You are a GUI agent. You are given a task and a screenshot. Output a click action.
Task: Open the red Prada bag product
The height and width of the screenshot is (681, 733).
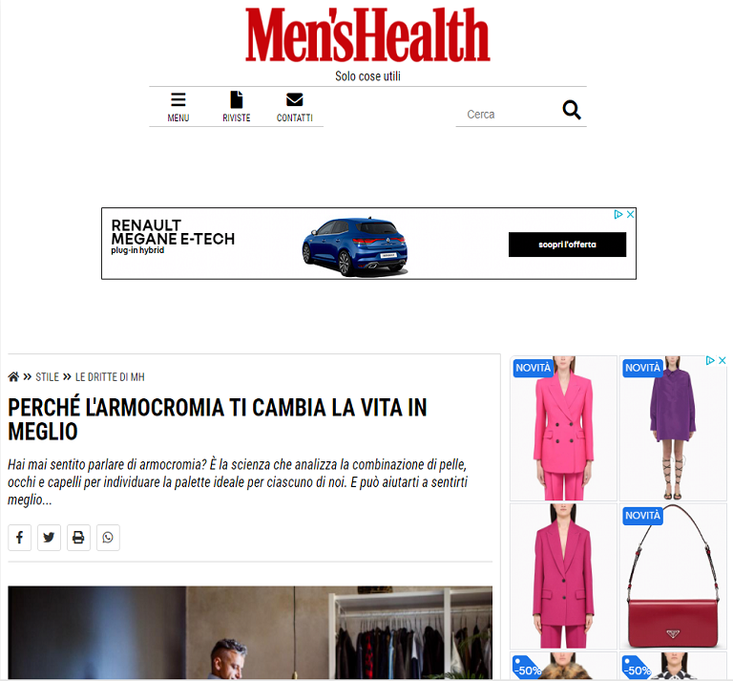pyautogui.click(x=673, y=576)
